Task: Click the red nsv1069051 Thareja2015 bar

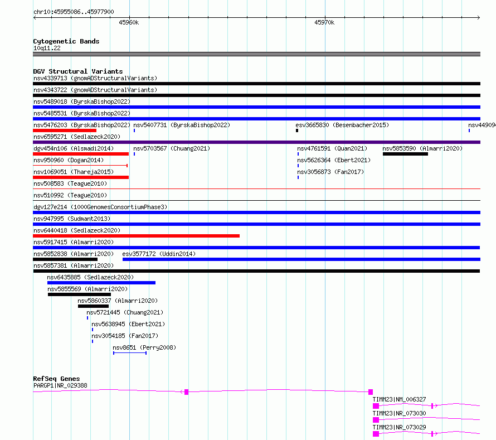Action: coord(81,177)
